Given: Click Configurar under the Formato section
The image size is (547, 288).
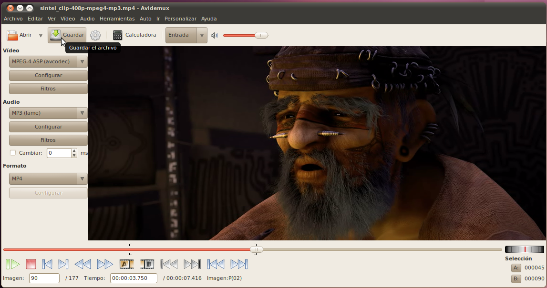Looking at the screenshot, I should pos(48,193).
